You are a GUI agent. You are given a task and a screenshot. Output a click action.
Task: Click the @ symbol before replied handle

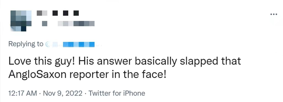48,44
